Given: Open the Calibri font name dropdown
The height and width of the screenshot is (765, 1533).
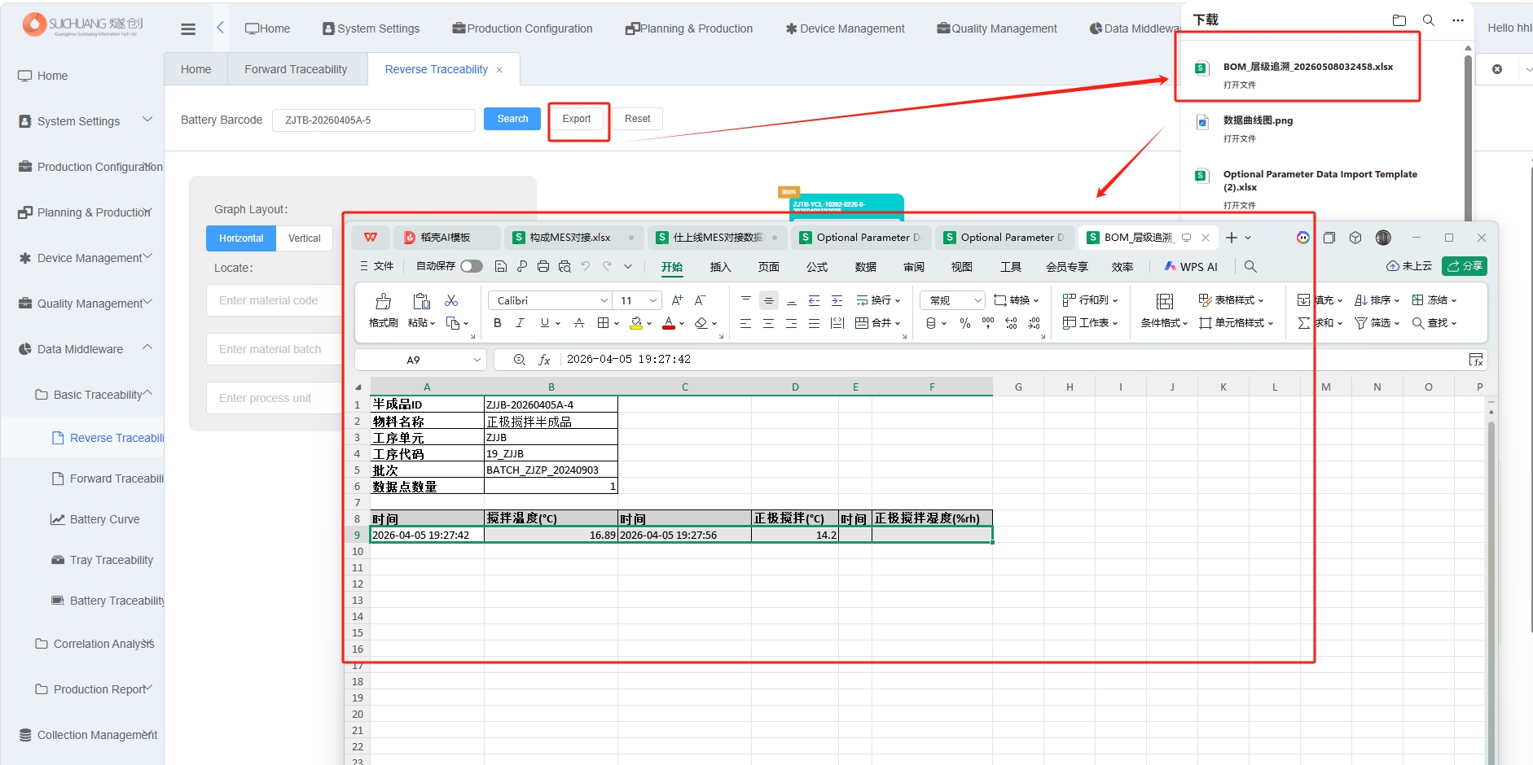Looking at the screenshot, I should pyautogui.click(x=604, y=300).
